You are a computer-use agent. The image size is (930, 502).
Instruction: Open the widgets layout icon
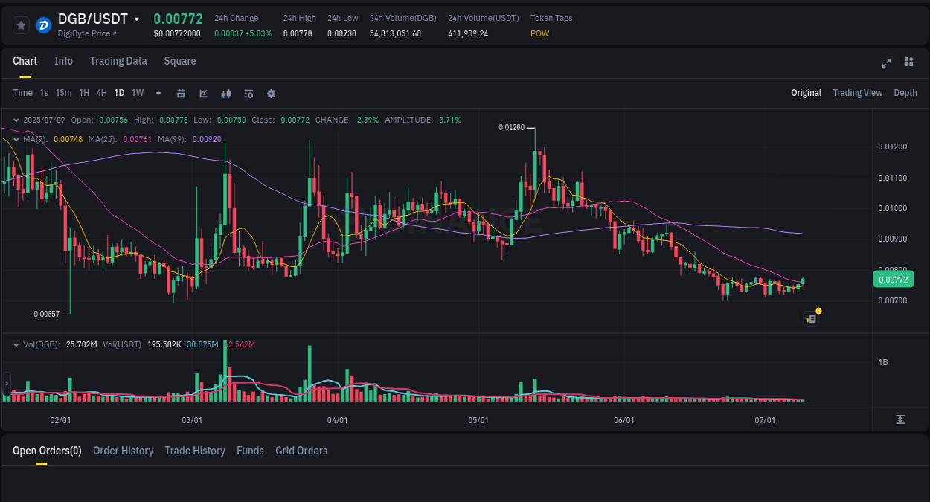pos(908,63)
